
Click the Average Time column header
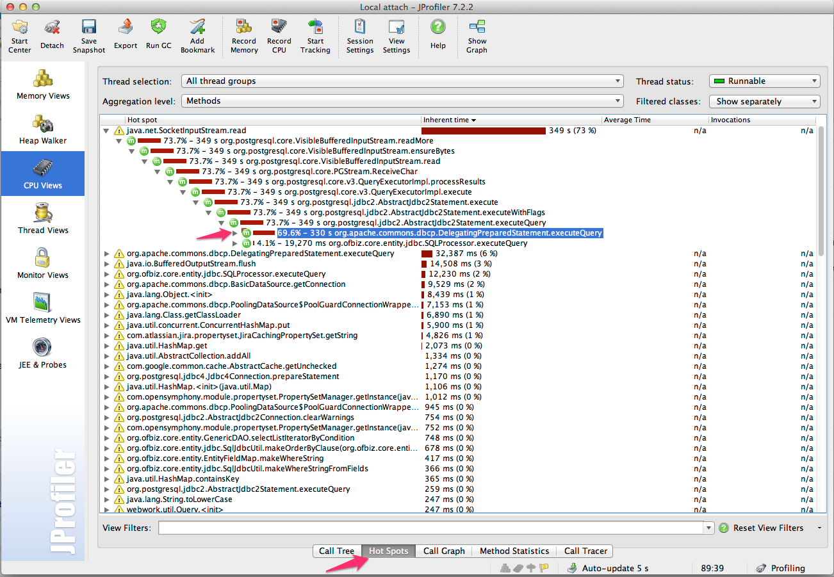655,120
